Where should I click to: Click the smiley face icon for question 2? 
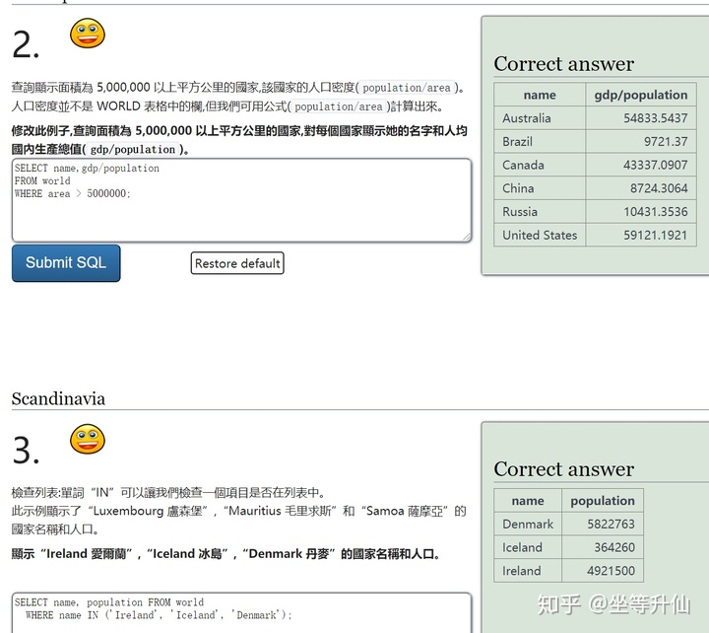click(x=88, y=34)
